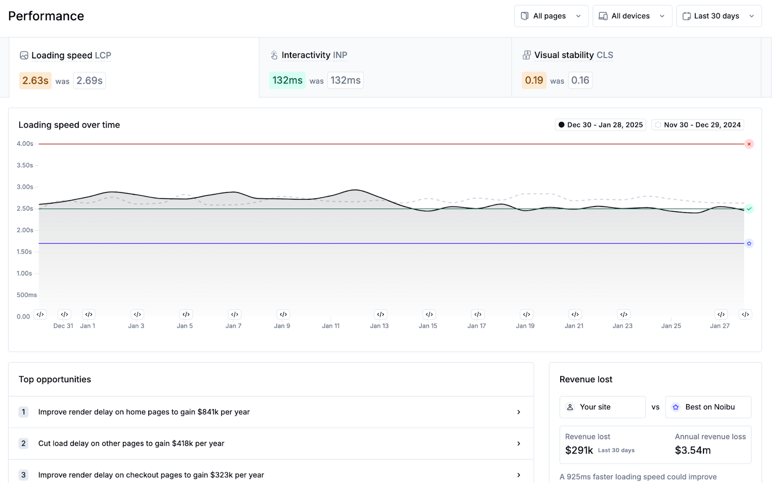Click the code deploy icon above Dec 31
Image resolution: width=772 pixels, height=483 pixels.
tap(64, 315)
